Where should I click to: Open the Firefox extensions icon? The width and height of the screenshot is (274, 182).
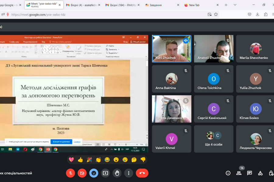point(265,14)
